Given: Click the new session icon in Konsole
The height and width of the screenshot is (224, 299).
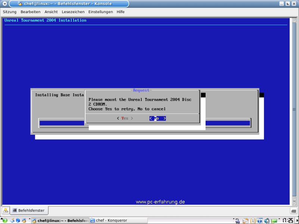Looking at the screenshot, I should point(6,210).
